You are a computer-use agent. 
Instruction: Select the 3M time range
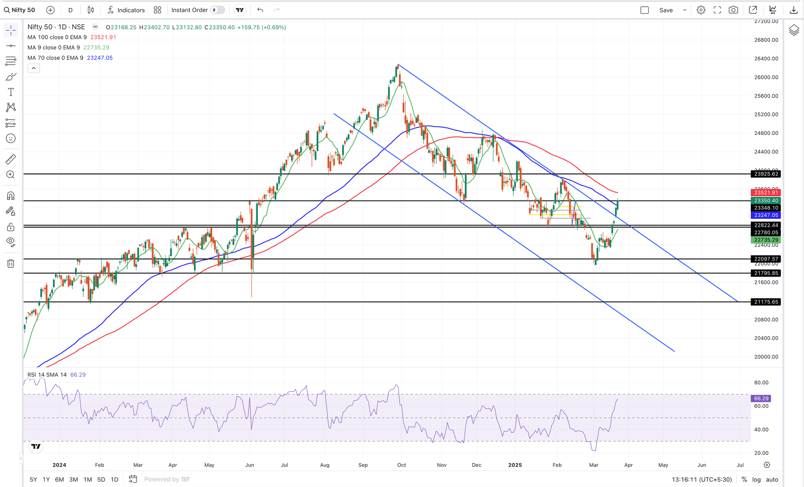click(74, 479)
